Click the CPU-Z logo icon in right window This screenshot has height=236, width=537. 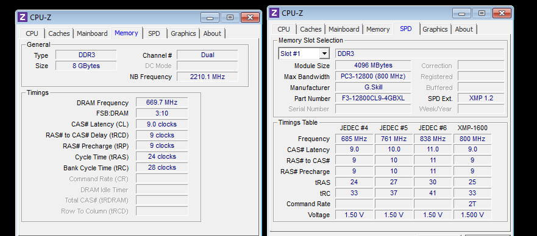tap(274, 13)
